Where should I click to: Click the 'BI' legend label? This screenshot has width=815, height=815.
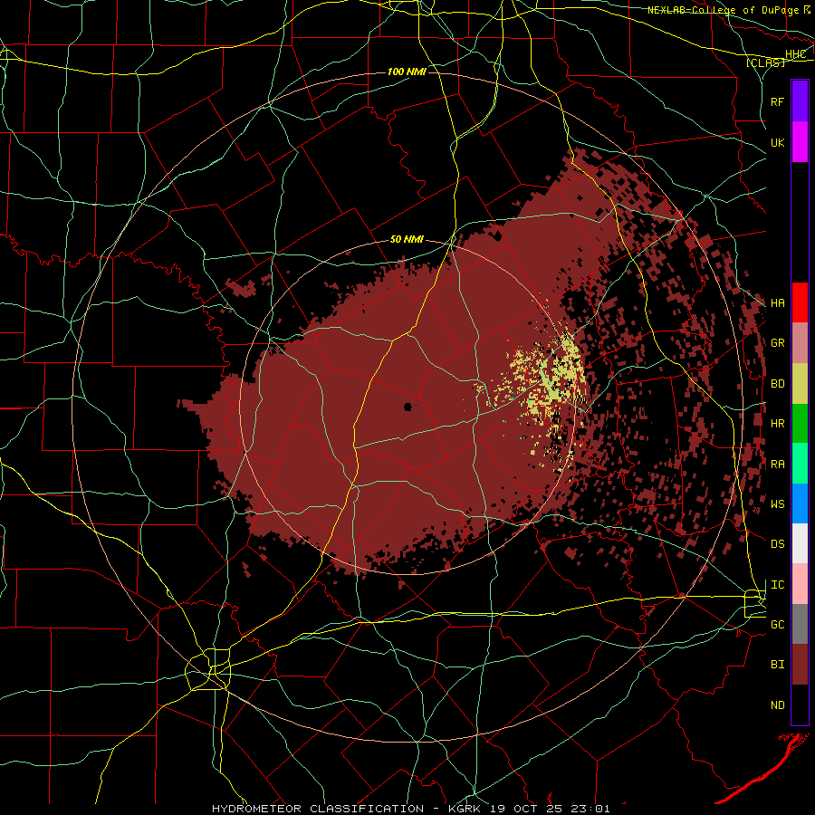(778, 665)
